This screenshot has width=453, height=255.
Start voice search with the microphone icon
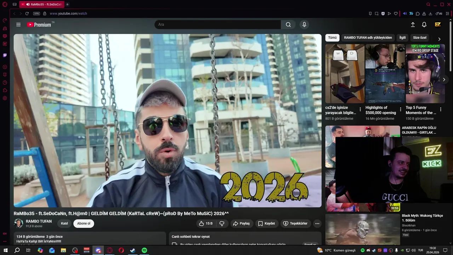(x=304, y=25)
